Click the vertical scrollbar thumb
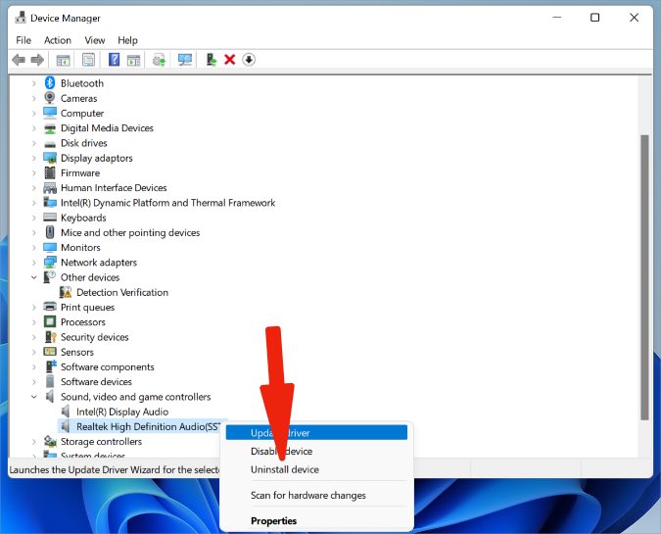 (644, 277)
